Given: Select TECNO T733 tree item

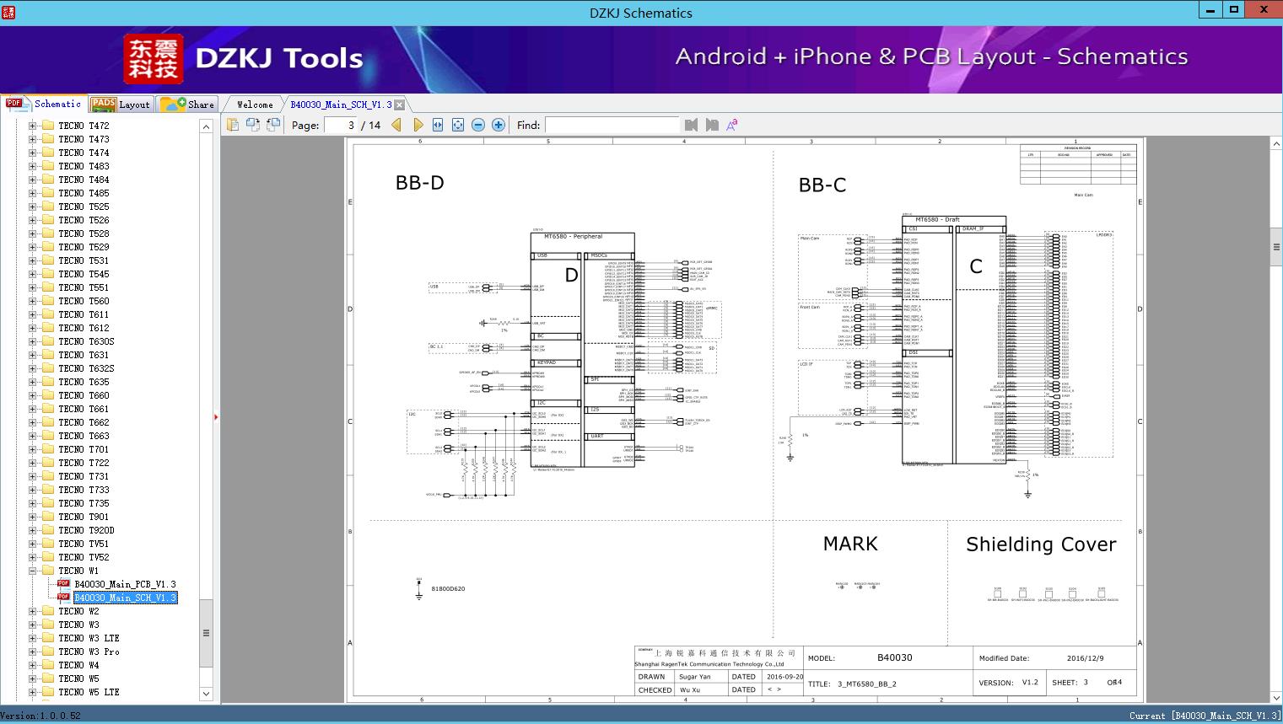Looking at the screenshot, I should [84, 490].
